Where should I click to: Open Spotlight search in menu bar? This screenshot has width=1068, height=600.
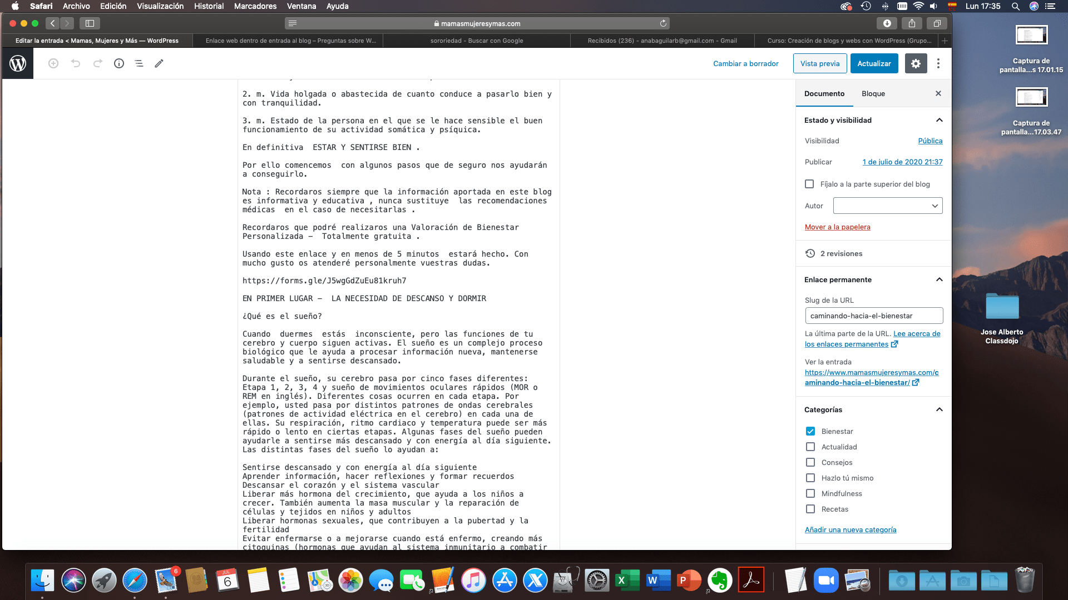point(1015,6)
